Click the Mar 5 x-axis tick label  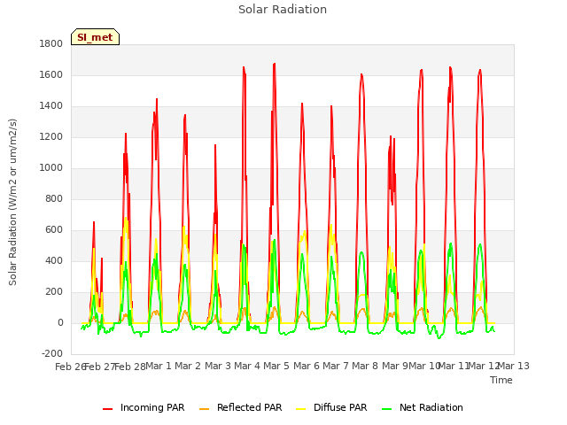[x=276, y=366]
